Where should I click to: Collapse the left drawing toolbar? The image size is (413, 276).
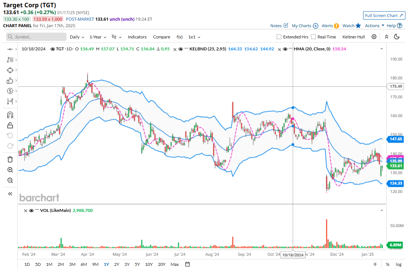click(10, 194)
